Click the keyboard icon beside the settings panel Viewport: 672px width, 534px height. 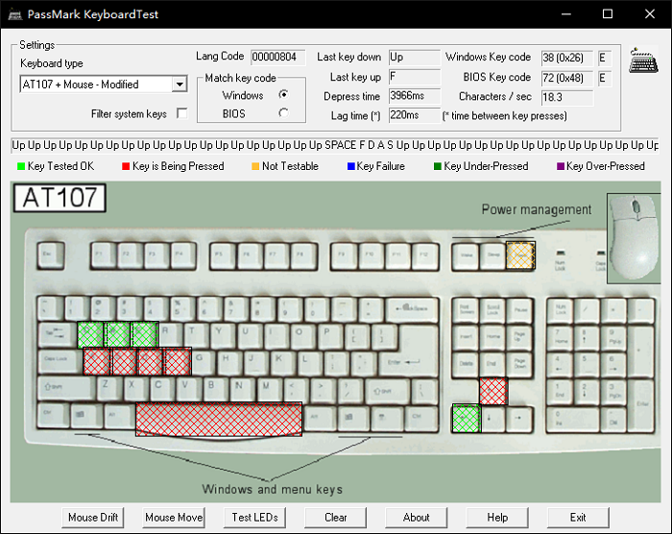(644, 61)
